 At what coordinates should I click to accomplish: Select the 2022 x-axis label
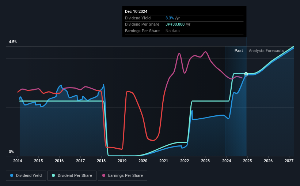tap(185, 161)
